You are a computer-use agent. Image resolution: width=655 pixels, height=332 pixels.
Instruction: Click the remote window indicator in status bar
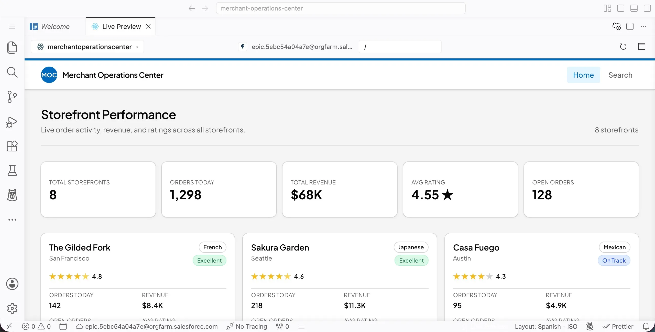pos(9,326)
